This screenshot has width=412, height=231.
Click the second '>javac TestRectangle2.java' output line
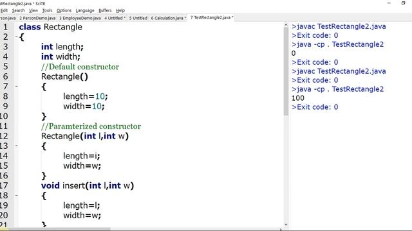[339, 71]
